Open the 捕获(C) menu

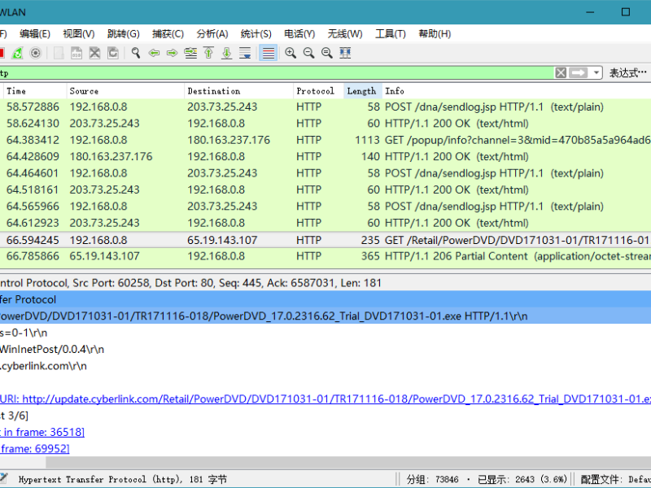tap(168, 33)
